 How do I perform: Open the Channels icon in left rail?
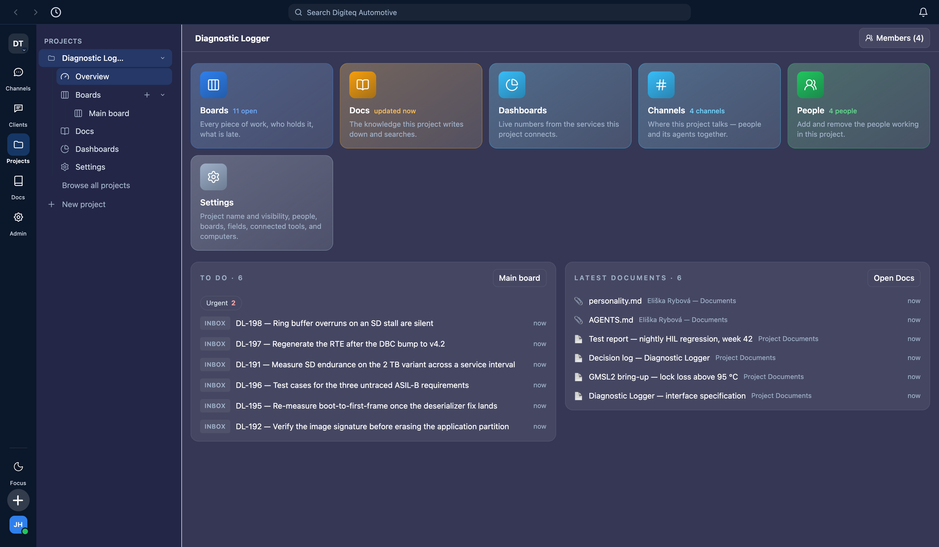(x=18, y=72)
